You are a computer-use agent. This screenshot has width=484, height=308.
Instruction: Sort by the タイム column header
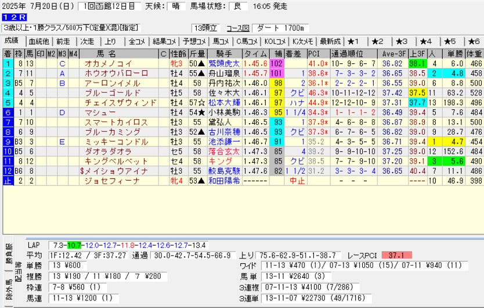pos(255,53)
